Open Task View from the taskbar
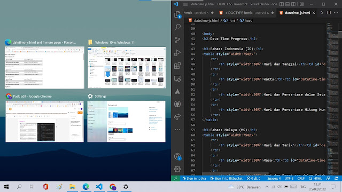 click(32, 187)
